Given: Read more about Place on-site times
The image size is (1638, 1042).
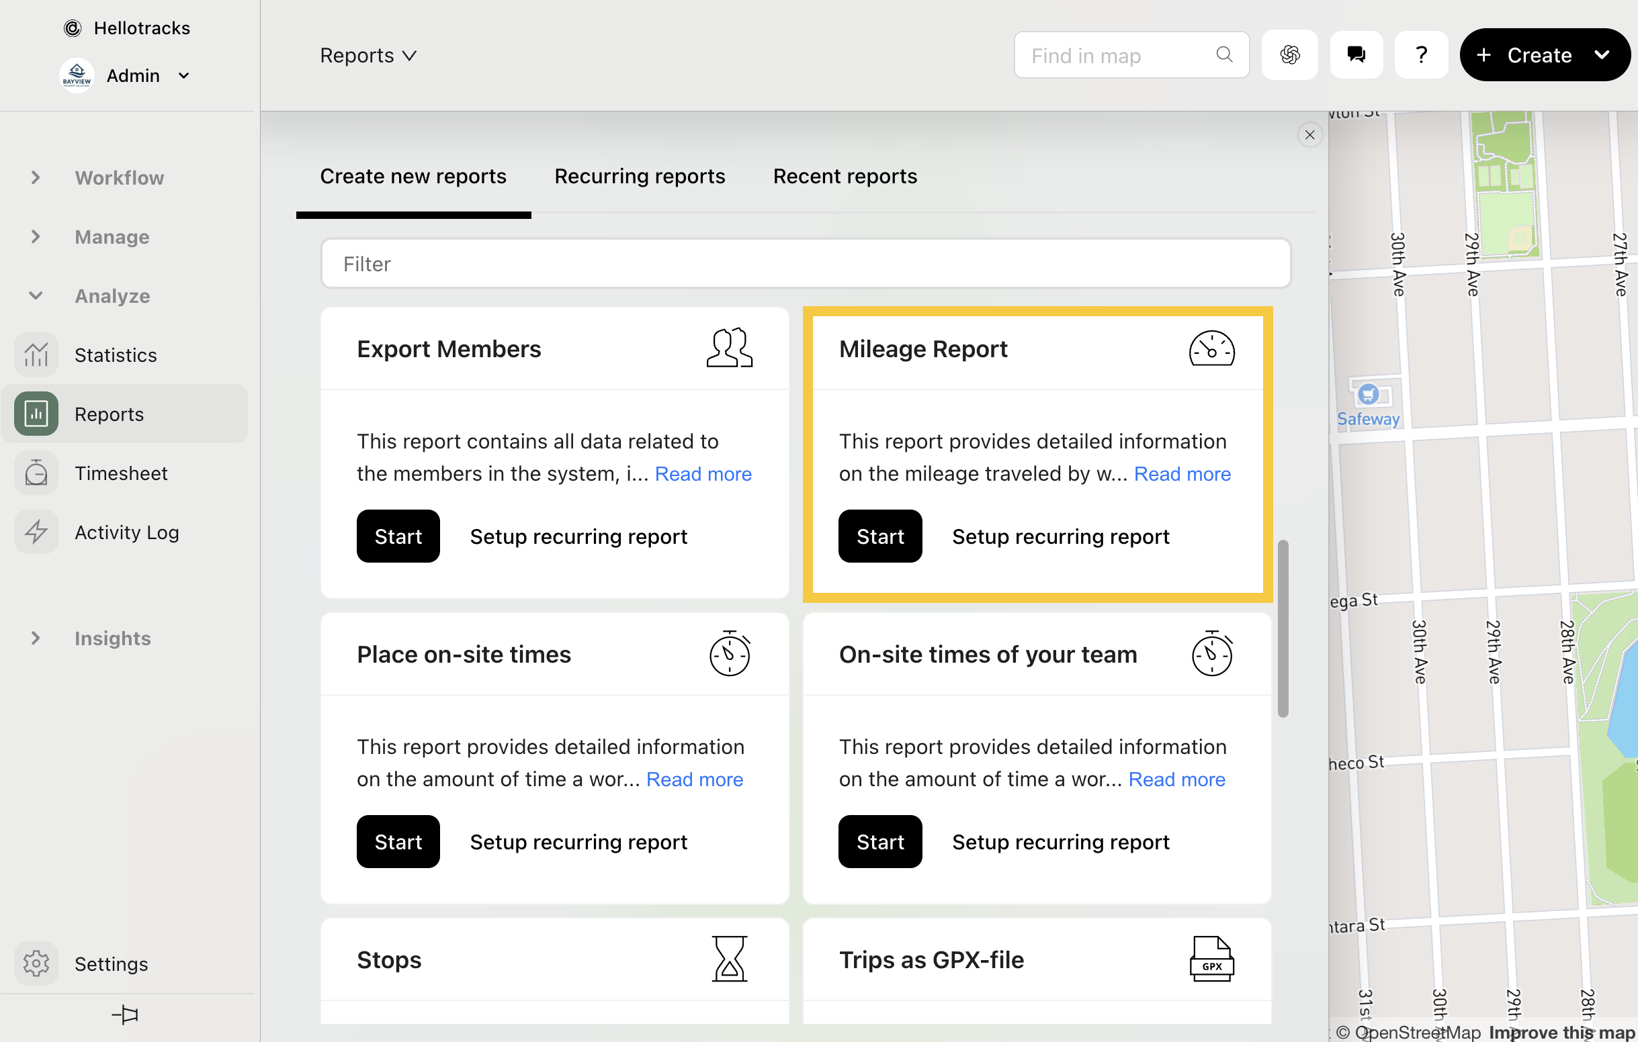Looking at the screenshot, I should coord(695,779).
